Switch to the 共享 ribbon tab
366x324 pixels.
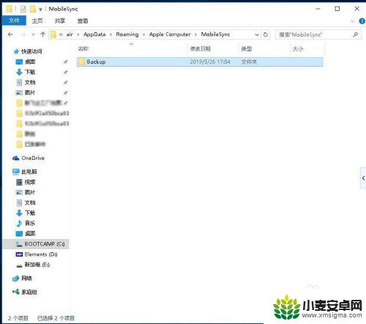60,21
